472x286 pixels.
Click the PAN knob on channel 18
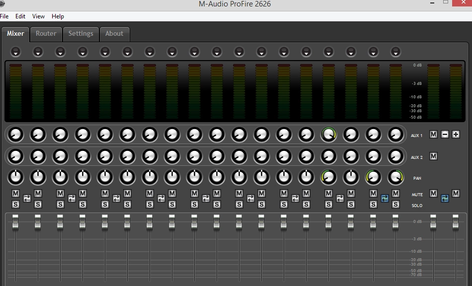[395, 177]
